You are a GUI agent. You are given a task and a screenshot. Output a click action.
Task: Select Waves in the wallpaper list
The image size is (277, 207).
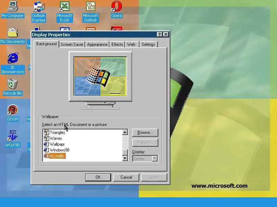point(56,138)
